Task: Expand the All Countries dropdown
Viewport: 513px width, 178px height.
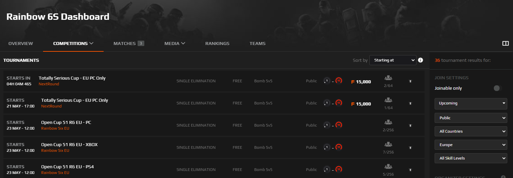Action: [471, 131]
